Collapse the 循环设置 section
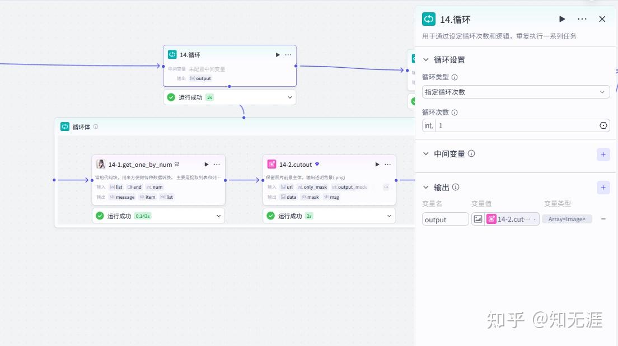This screenshot has width=618, height=346. [425, 60]
